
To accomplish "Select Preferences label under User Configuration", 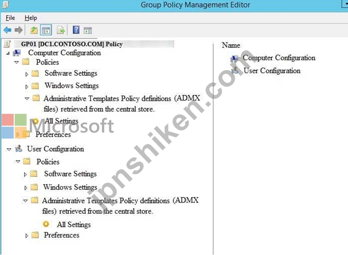I will [61, 235].
